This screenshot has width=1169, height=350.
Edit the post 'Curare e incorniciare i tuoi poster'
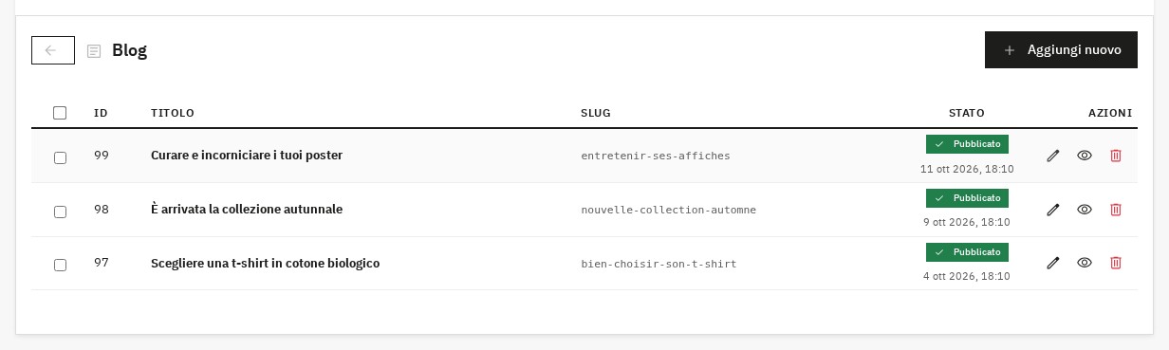(x=1052, y=156)
